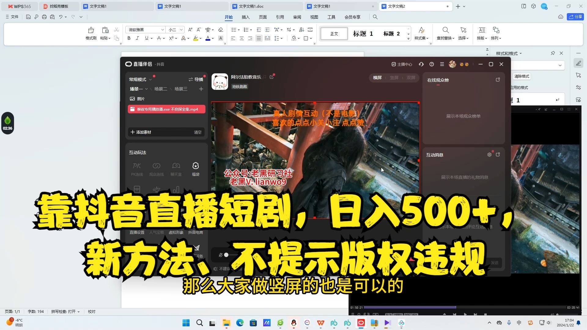
Task: Click the ribbon search magnifier icon
Action: tap(375, 17)
